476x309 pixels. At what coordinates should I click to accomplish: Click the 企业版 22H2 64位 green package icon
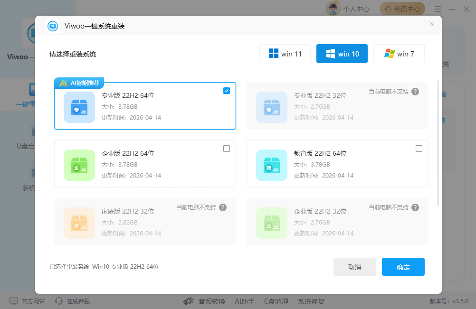click(79, 165)
